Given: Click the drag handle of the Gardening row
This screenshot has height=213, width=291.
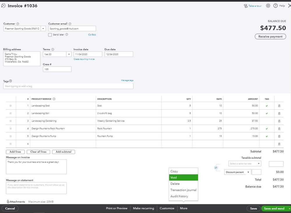Looking at the screenshot, I should (10, 121).
